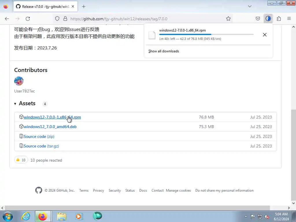Open the Contact footer link
The image size is (296, 222).
[x=158, y=190]
